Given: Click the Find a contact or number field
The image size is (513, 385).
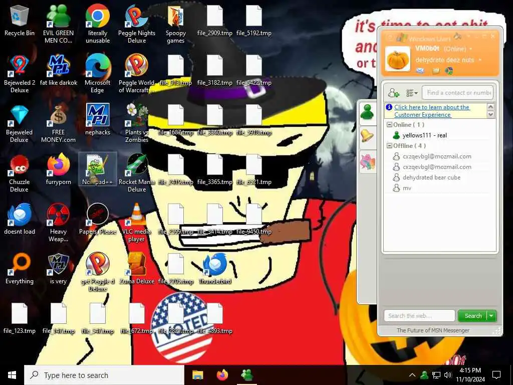Looking at the screenshot, I should [458, 93].
